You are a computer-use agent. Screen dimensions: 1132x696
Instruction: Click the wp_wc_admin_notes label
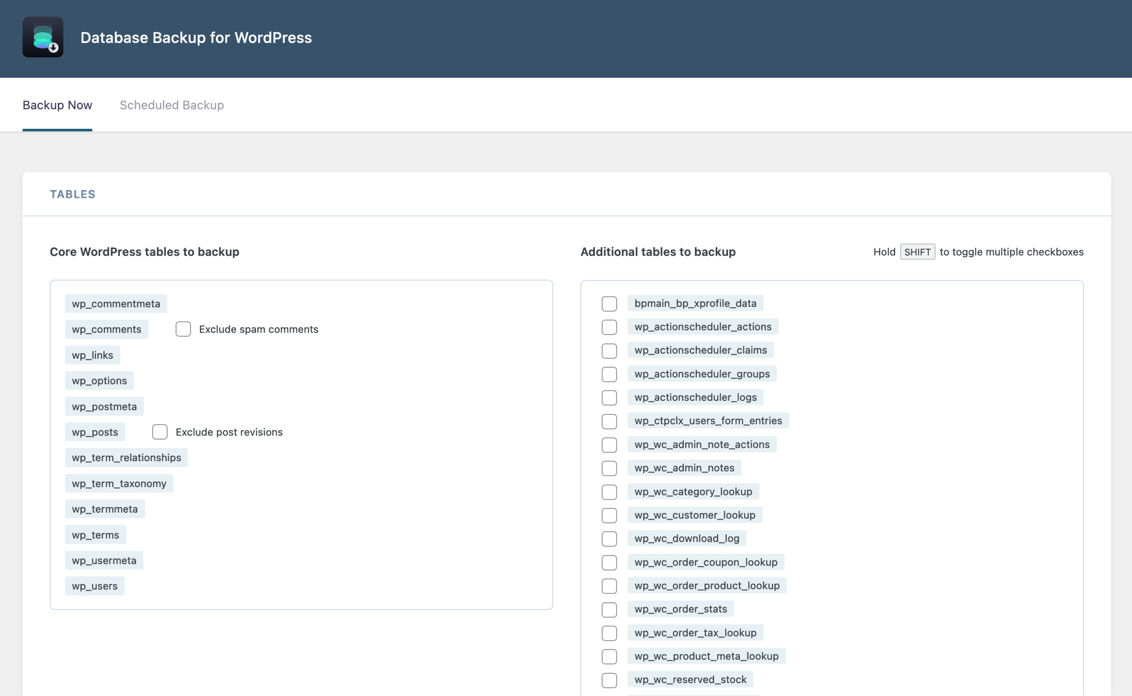tap(684, 468)
